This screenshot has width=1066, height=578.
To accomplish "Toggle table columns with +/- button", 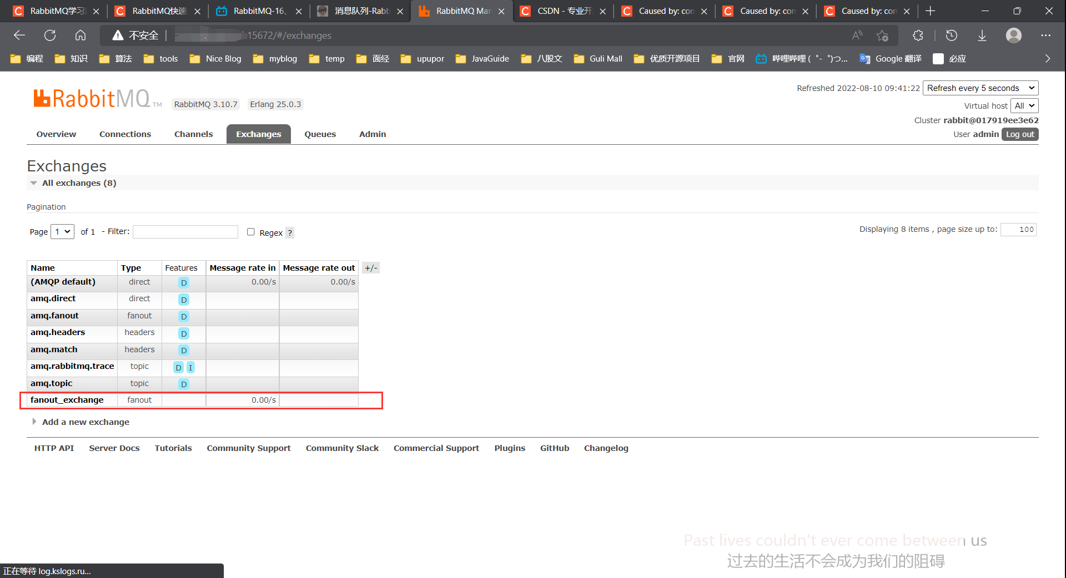I will tap(371, 268).
